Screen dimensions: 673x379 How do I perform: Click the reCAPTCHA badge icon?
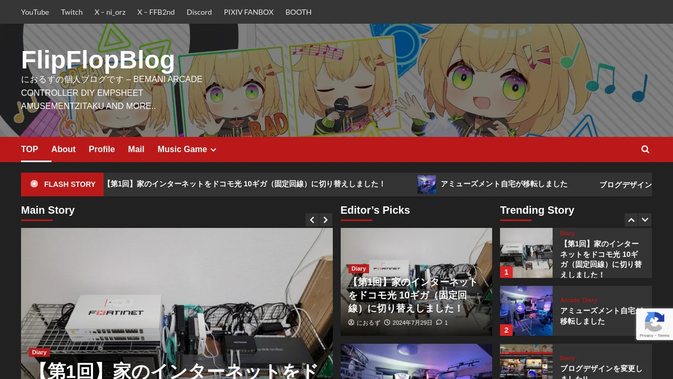[x=655, y=321]
